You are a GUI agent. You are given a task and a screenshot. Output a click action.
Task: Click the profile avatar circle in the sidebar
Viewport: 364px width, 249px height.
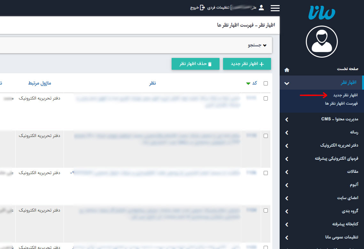tap(322, 42)
